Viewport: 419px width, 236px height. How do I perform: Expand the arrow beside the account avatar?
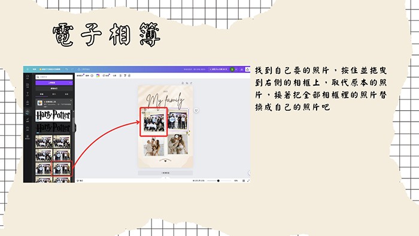point(236,69)
